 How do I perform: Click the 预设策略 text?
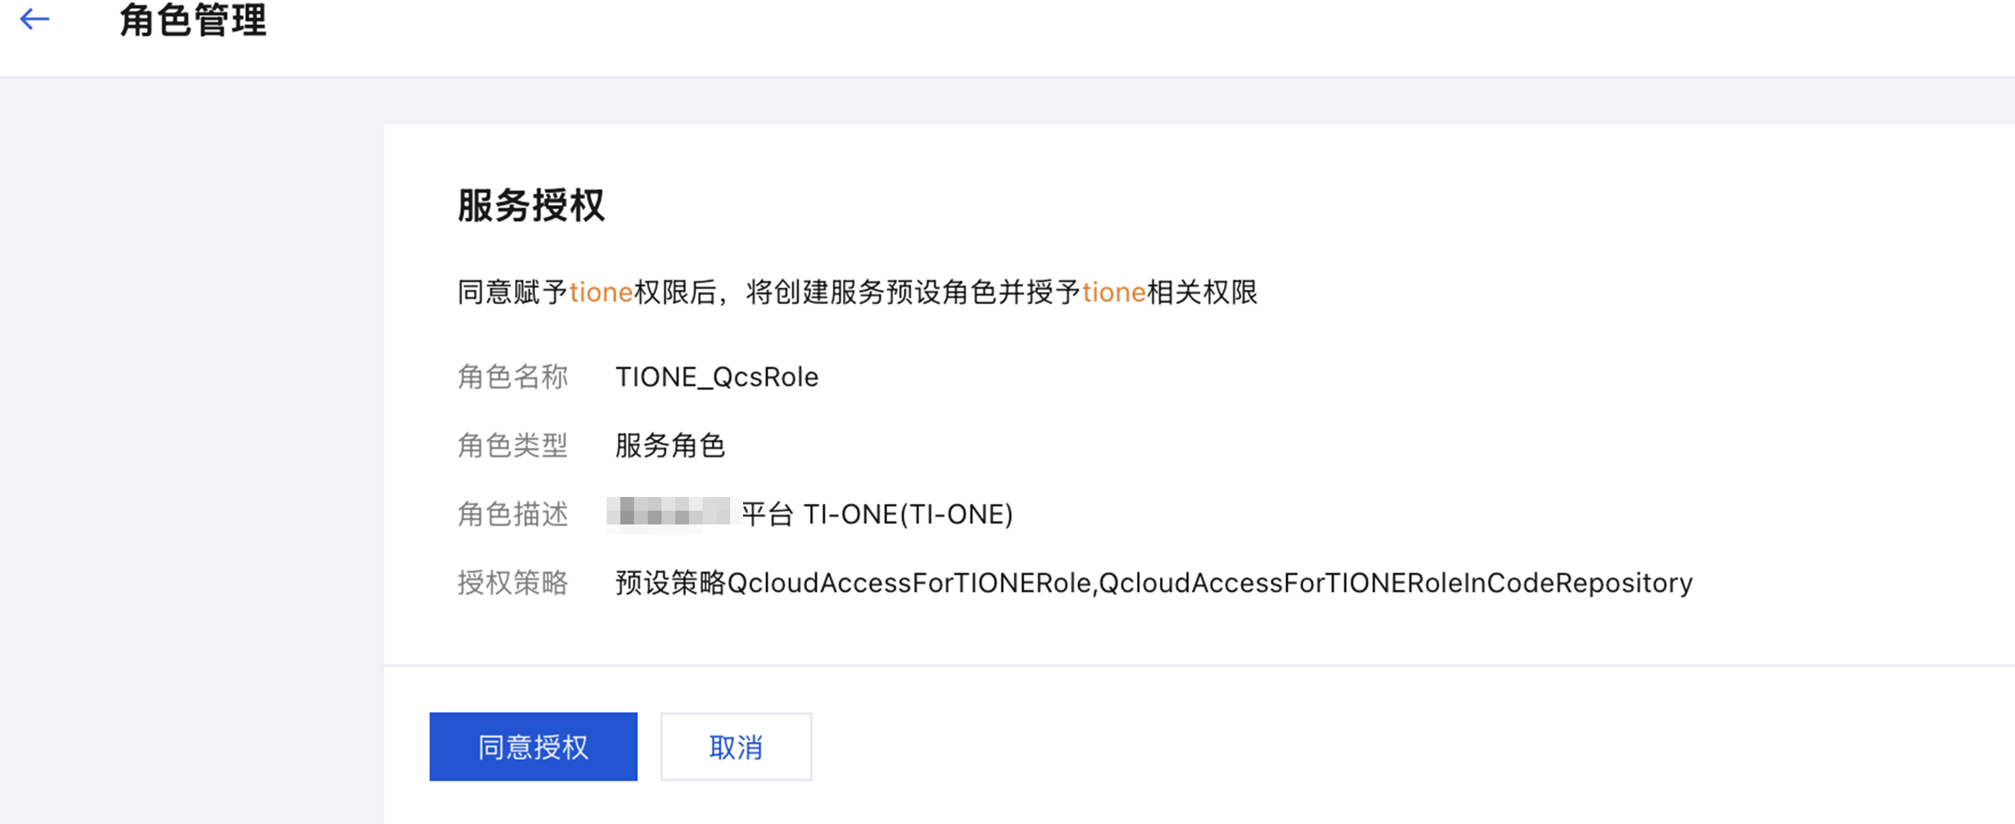tap(671, 583)
